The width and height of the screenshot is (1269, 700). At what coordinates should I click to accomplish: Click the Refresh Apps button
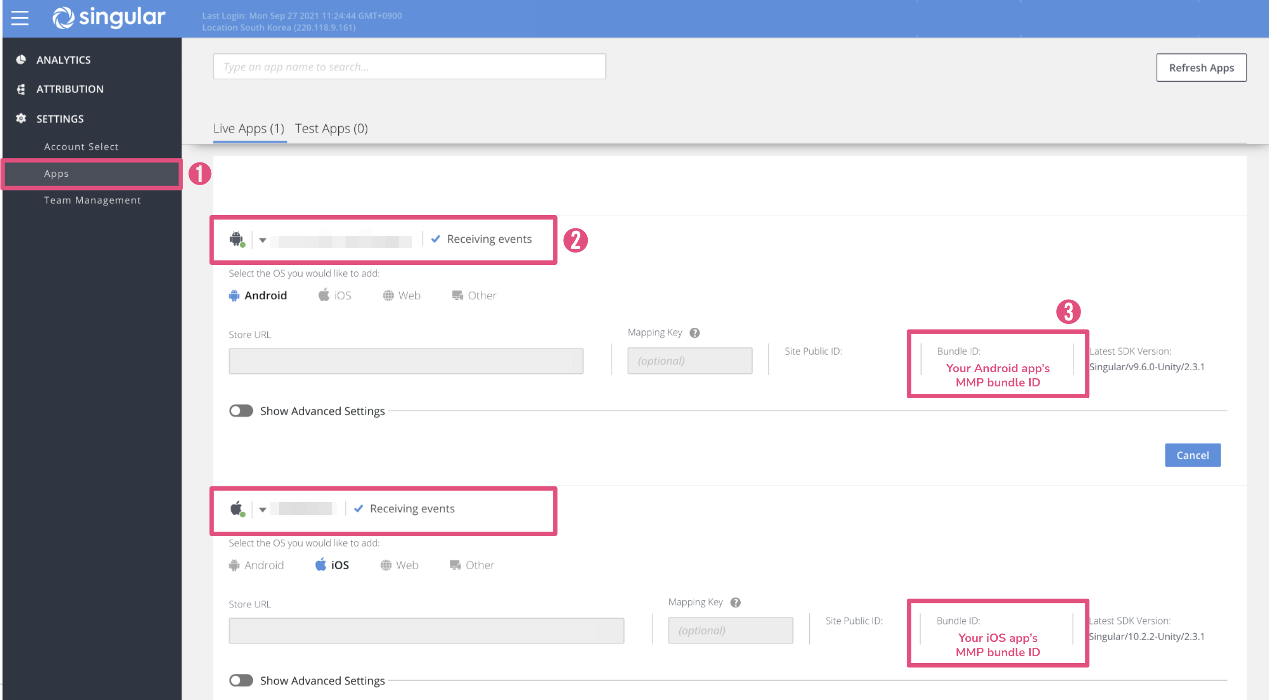pyautogui.click(x=1201, y=67)
